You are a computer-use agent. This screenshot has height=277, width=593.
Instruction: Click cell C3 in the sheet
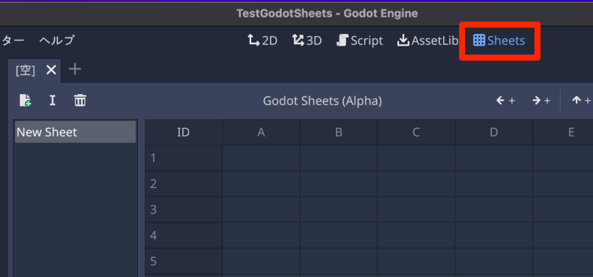(x=416, y=209)
